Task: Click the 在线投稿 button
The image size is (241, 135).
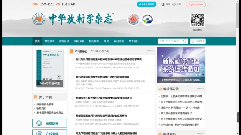Action: point(50,123)
